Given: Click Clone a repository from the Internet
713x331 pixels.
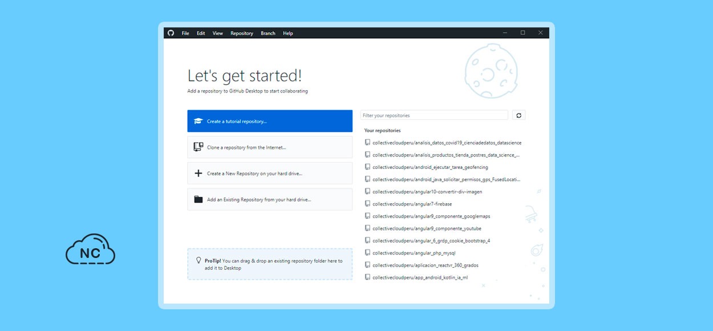Looking at the screenshot, I should [x=270, y=147].
